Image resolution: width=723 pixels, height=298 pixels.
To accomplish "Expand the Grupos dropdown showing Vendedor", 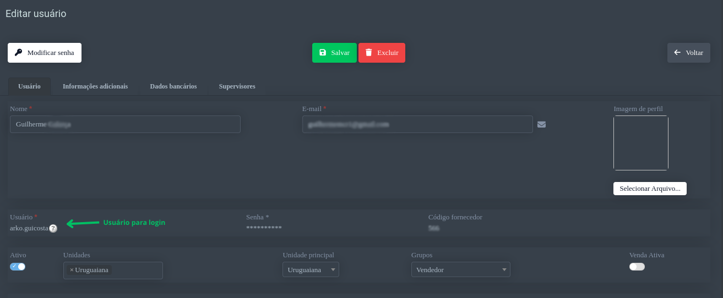I will tap(460, 270).
